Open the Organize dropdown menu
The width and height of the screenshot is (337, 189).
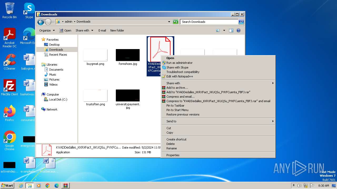(47, 30)
